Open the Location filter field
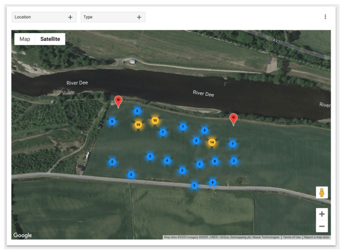This screenshot has height=252, width=340. pyautogui.click(x=44, y=17)
